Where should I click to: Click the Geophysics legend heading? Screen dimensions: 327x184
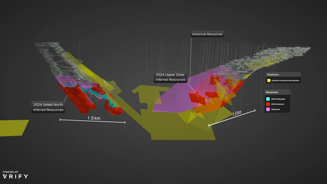point(273,75)
